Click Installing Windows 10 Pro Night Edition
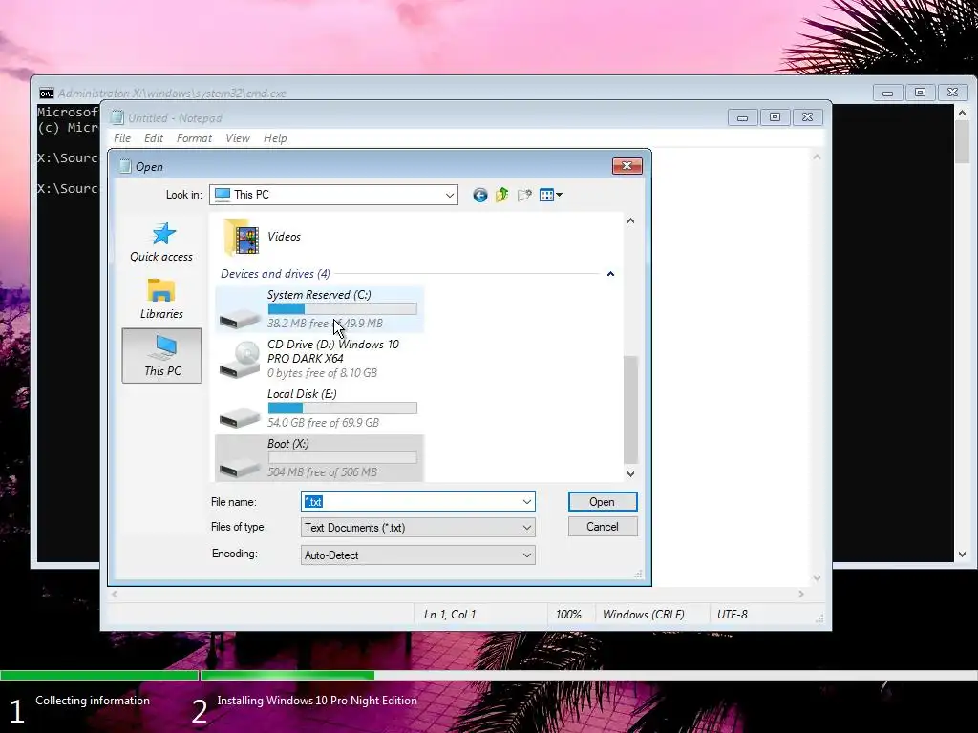Image resolution: width=978 pixels, height=733 pixels. (317, 701)
